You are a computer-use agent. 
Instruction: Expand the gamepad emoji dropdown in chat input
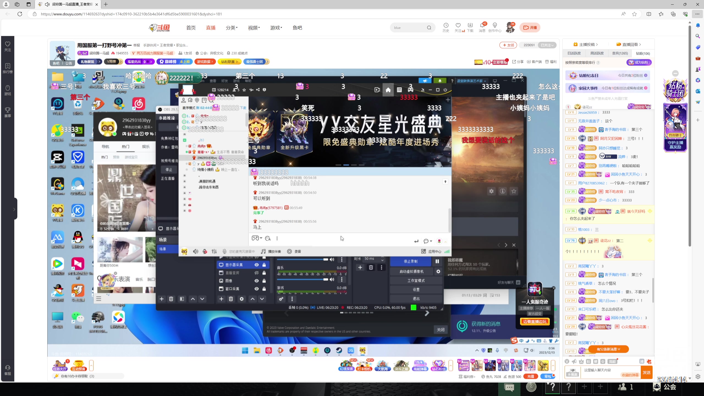pos(260,238)
